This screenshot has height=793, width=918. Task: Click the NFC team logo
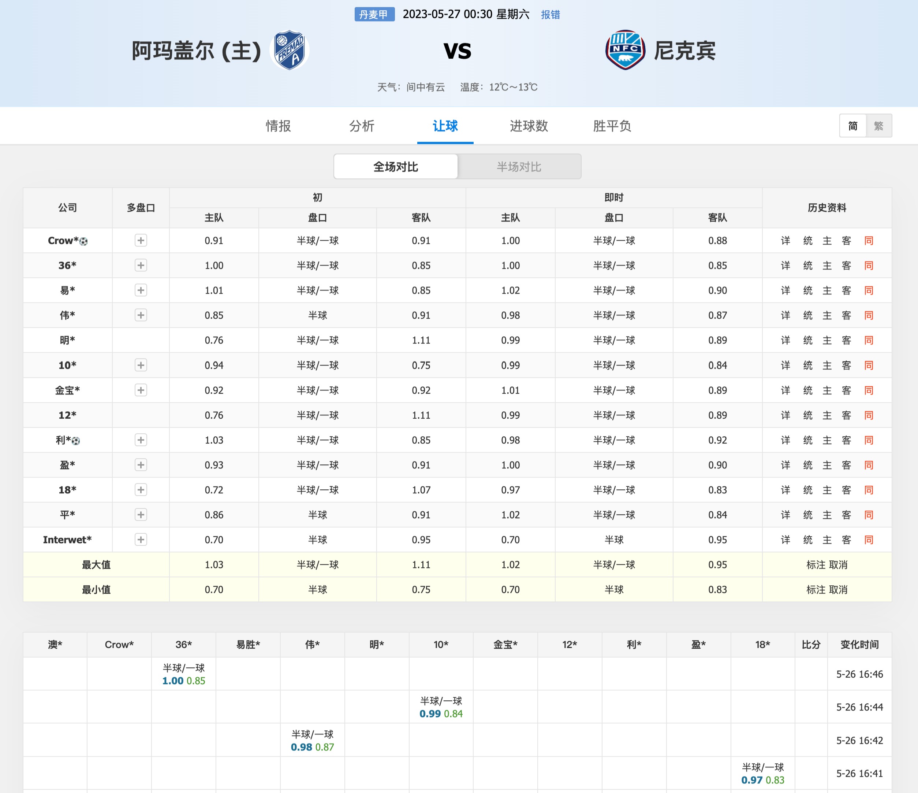tap(625, 50)
